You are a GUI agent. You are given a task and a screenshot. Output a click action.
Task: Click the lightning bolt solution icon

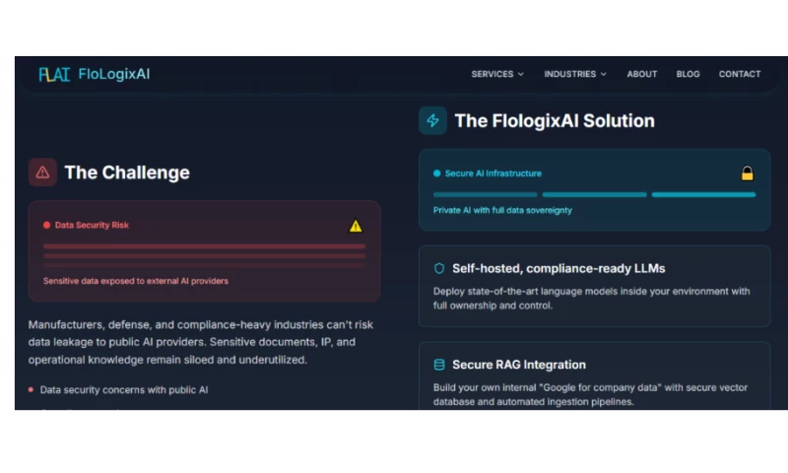click(432, 121)
